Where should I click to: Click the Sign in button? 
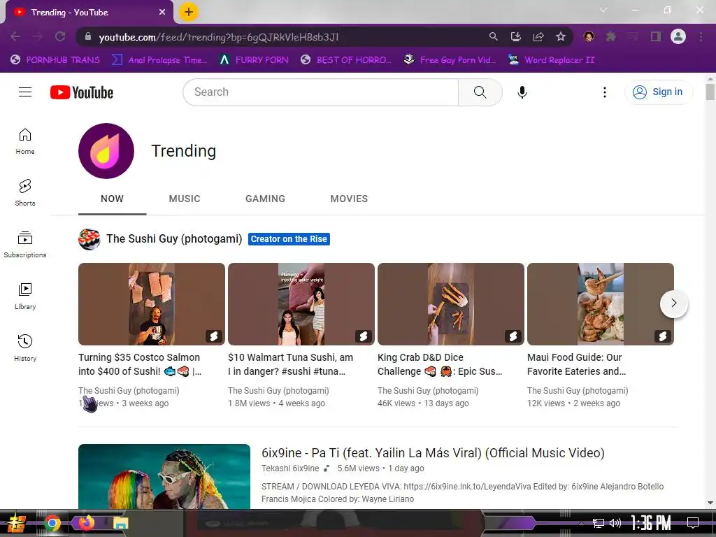coord(659,92)
